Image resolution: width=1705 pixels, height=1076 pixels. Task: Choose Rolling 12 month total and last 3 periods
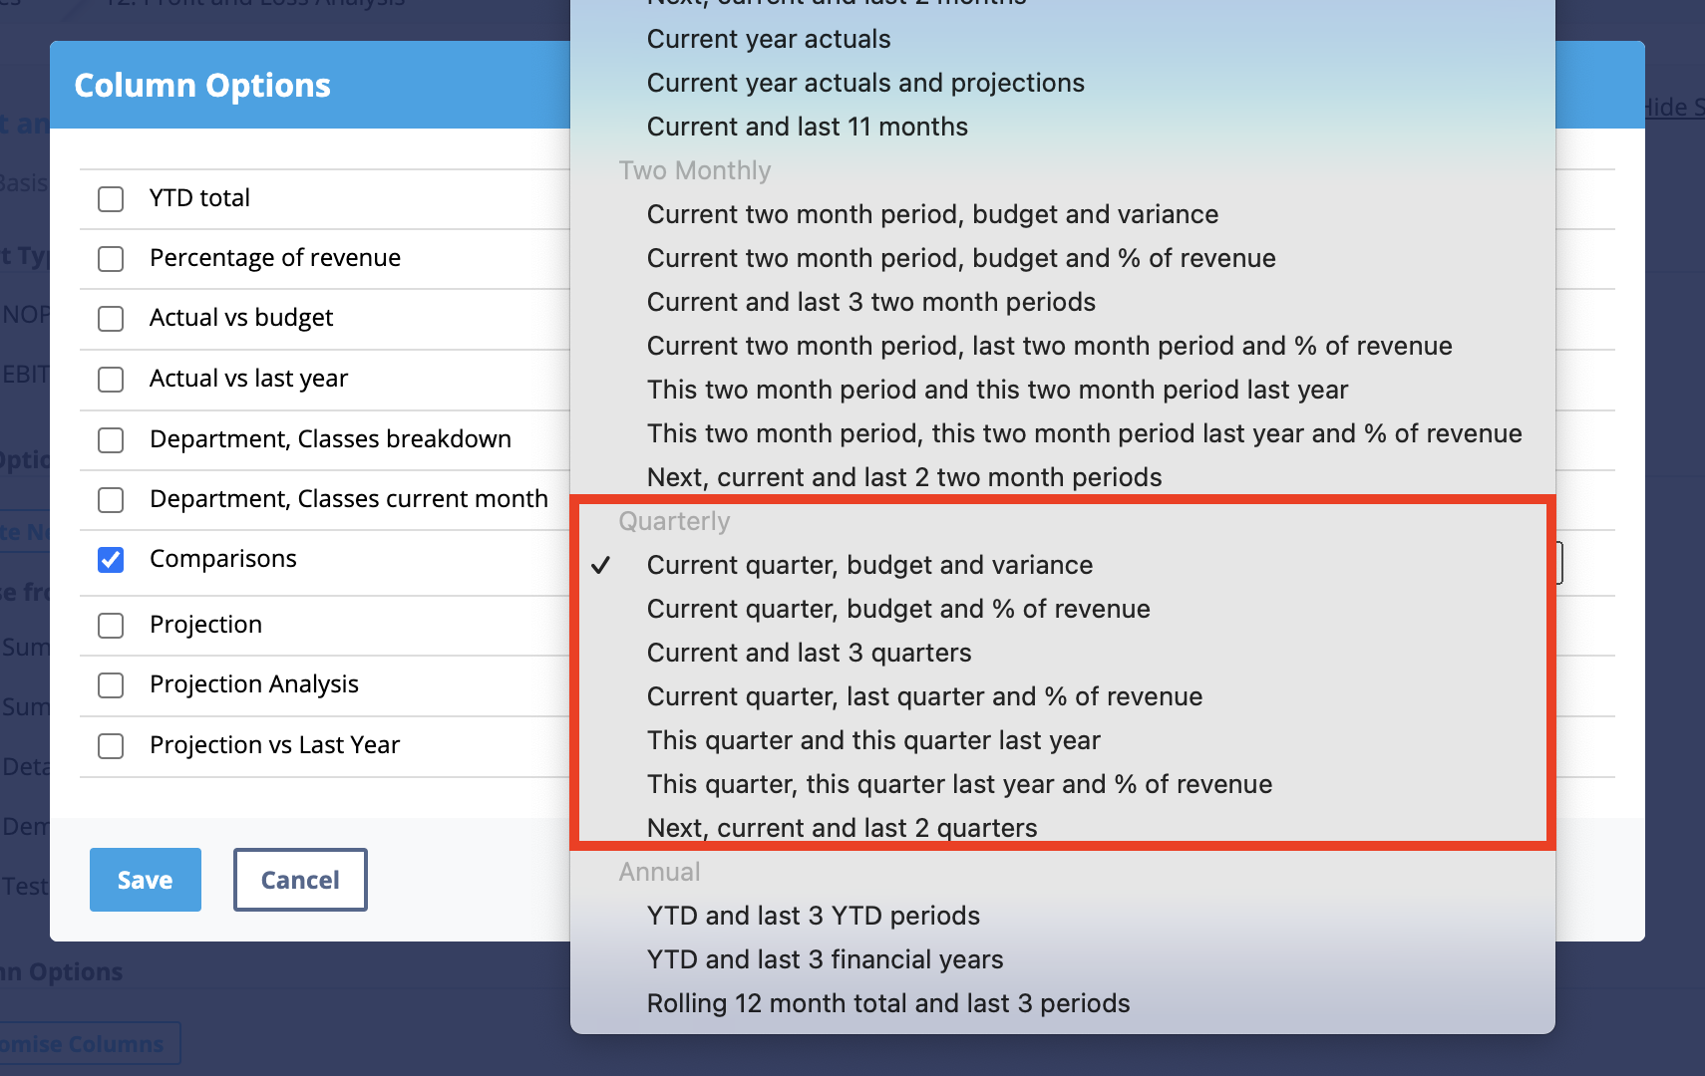(888, 1003)
